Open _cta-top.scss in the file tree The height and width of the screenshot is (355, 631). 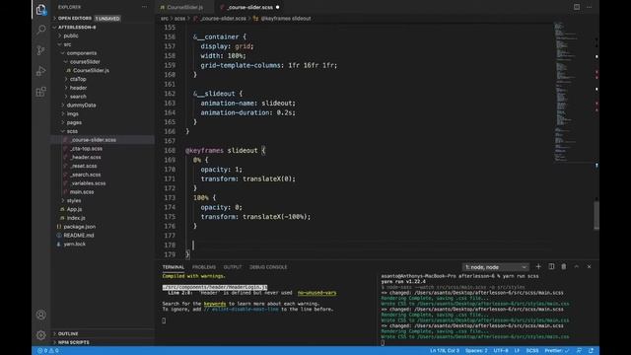(x=86, y=148)
